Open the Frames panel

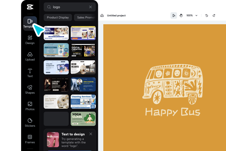pyautogui.click(x=30, y=139)
